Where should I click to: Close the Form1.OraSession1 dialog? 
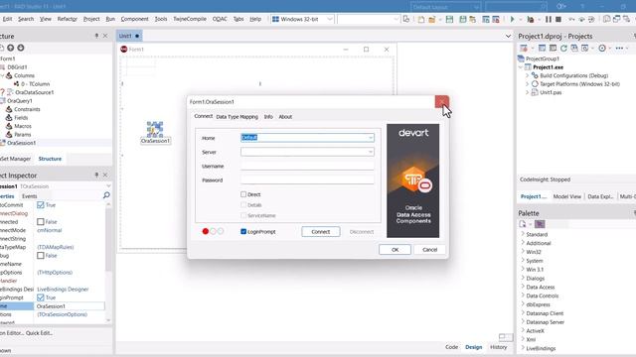tap(441, 101)
